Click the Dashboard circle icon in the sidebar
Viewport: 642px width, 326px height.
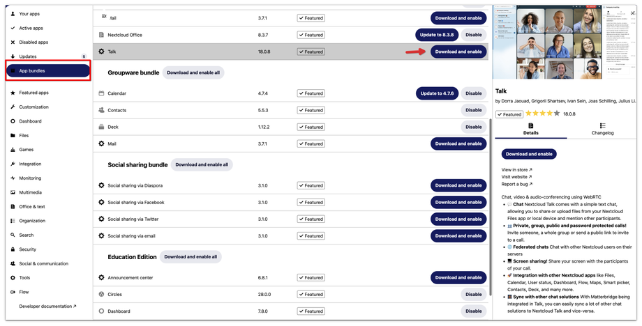13,121
